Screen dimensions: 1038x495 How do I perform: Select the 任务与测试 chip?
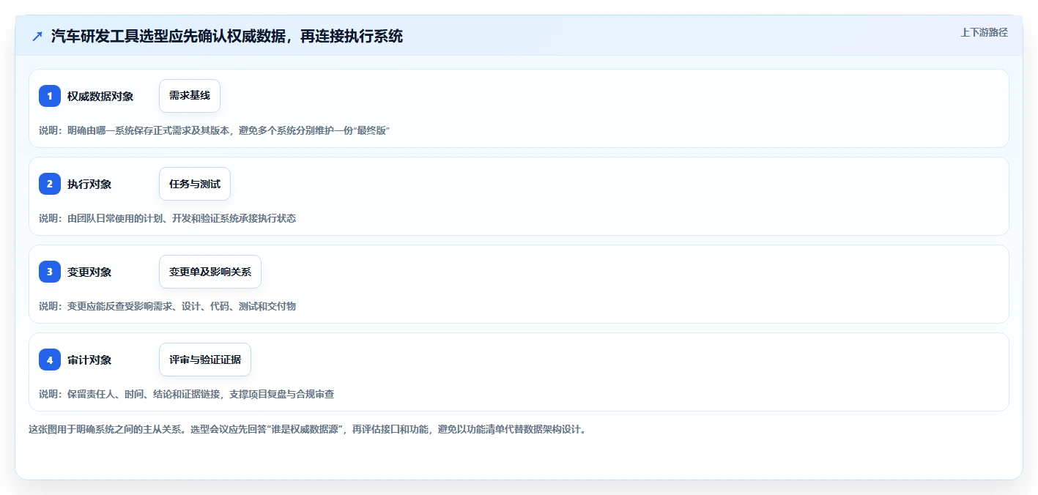tap(195, 184)
